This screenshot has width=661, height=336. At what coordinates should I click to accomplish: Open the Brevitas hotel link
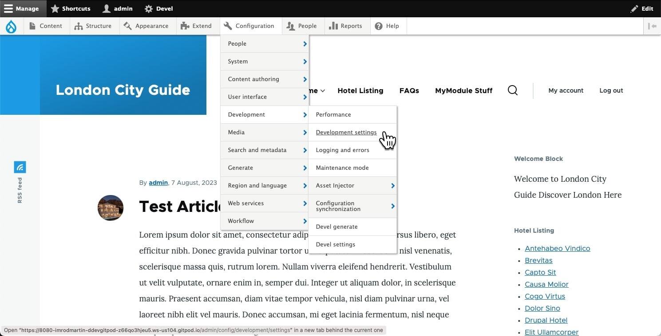click(538, 261)
